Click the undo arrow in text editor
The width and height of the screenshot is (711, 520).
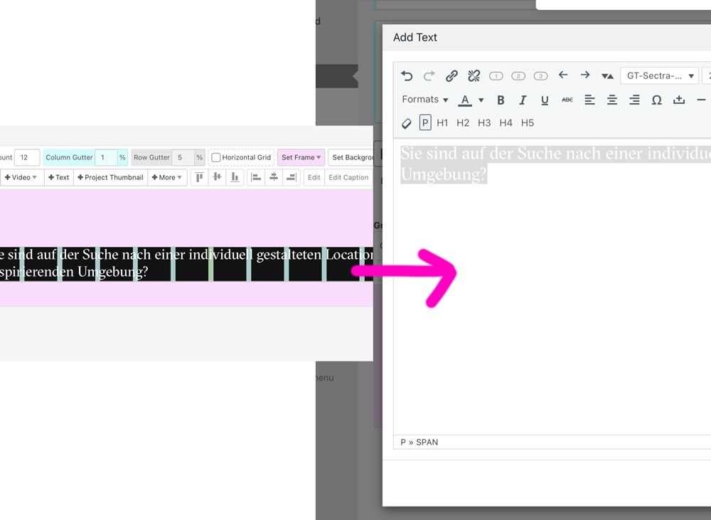(x=407, y=76)
